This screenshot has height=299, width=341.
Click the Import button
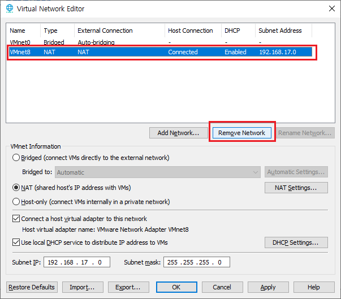[83, 287]
